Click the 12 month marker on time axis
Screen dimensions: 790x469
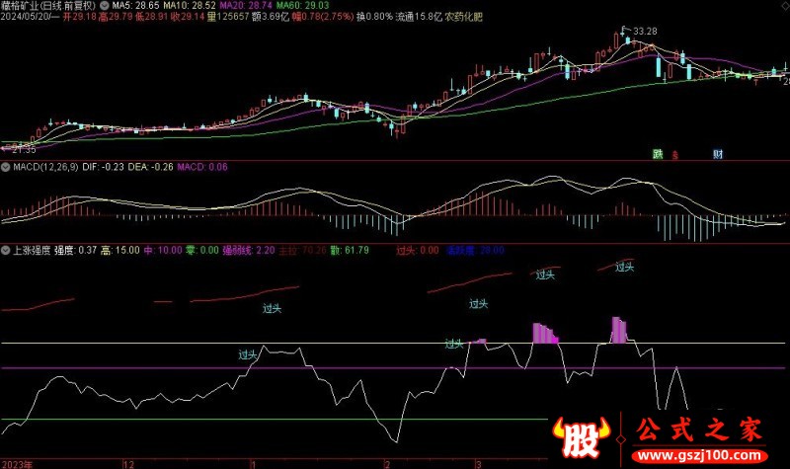(127, 462)
